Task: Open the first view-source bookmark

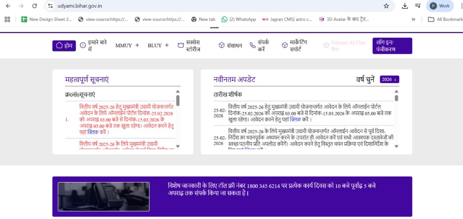Action: pyautogui.click(x=103, y=19)
